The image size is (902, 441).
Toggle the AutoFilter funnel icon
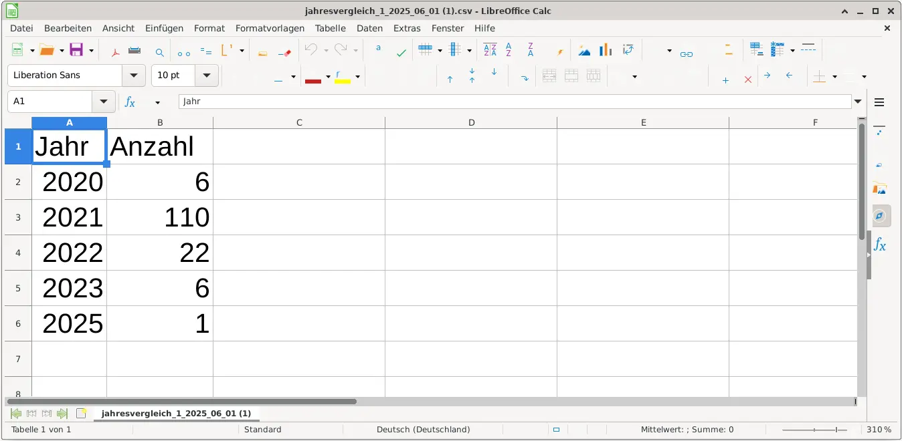[561, 51]
